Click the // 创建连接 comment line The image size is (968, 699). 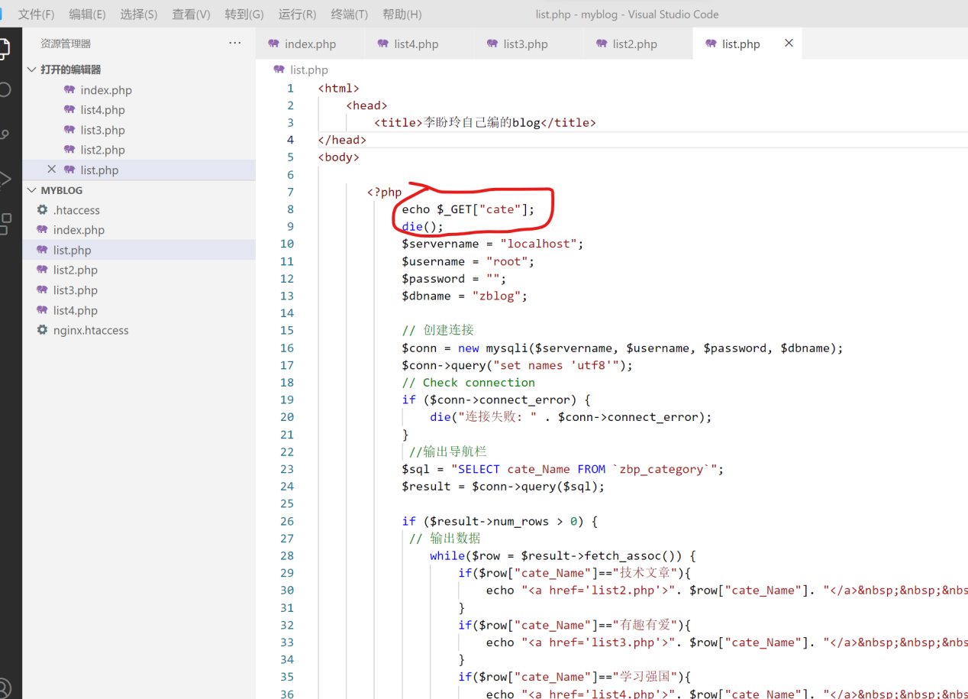point(438,330)
